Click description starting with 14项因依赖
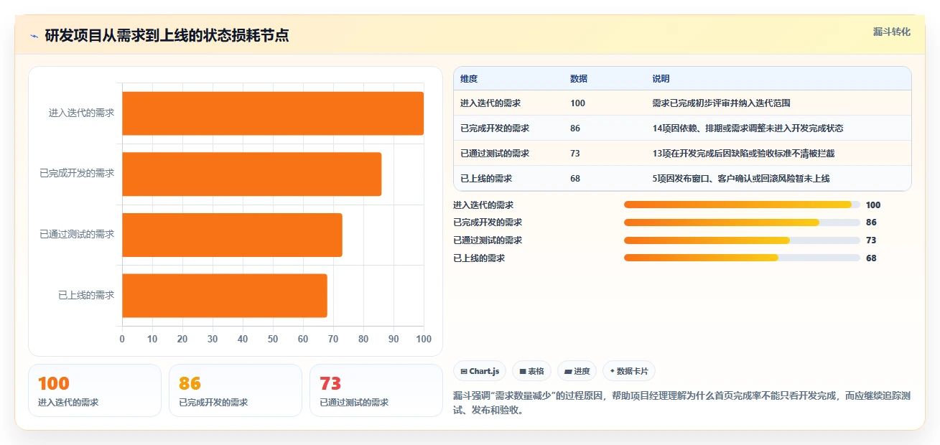This screenshot has height=445, width=940. tap(748, 128)
